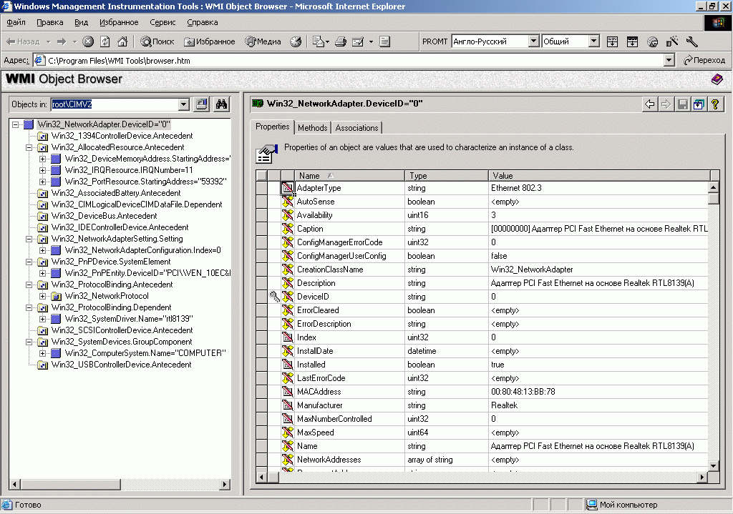733x514 pixels.
Task: Click the Назад back button
Action: point(23,41)
